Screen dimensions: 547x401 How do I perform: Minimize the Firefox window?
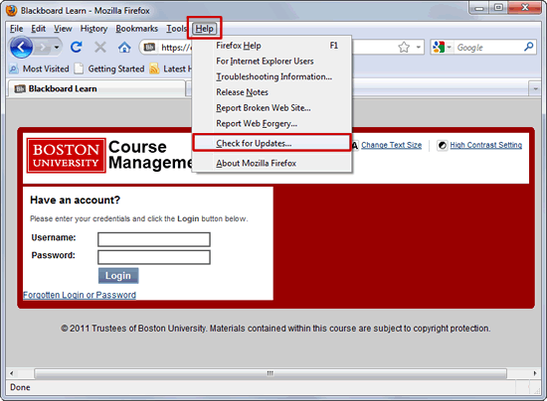click(479, 8)
